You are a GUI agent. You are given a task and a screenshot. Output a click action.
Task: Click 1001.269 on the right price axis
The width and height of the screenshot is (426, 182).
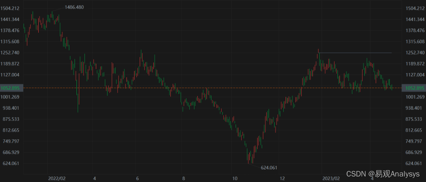[415, 97]
